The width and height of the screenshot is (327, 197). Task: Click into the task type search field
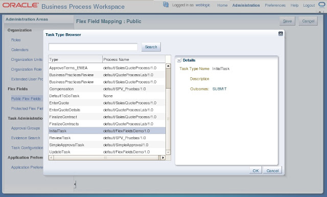point(93,47)
